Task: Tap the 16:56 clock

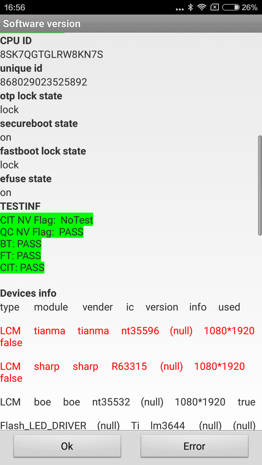Action: tap(14, 7)
